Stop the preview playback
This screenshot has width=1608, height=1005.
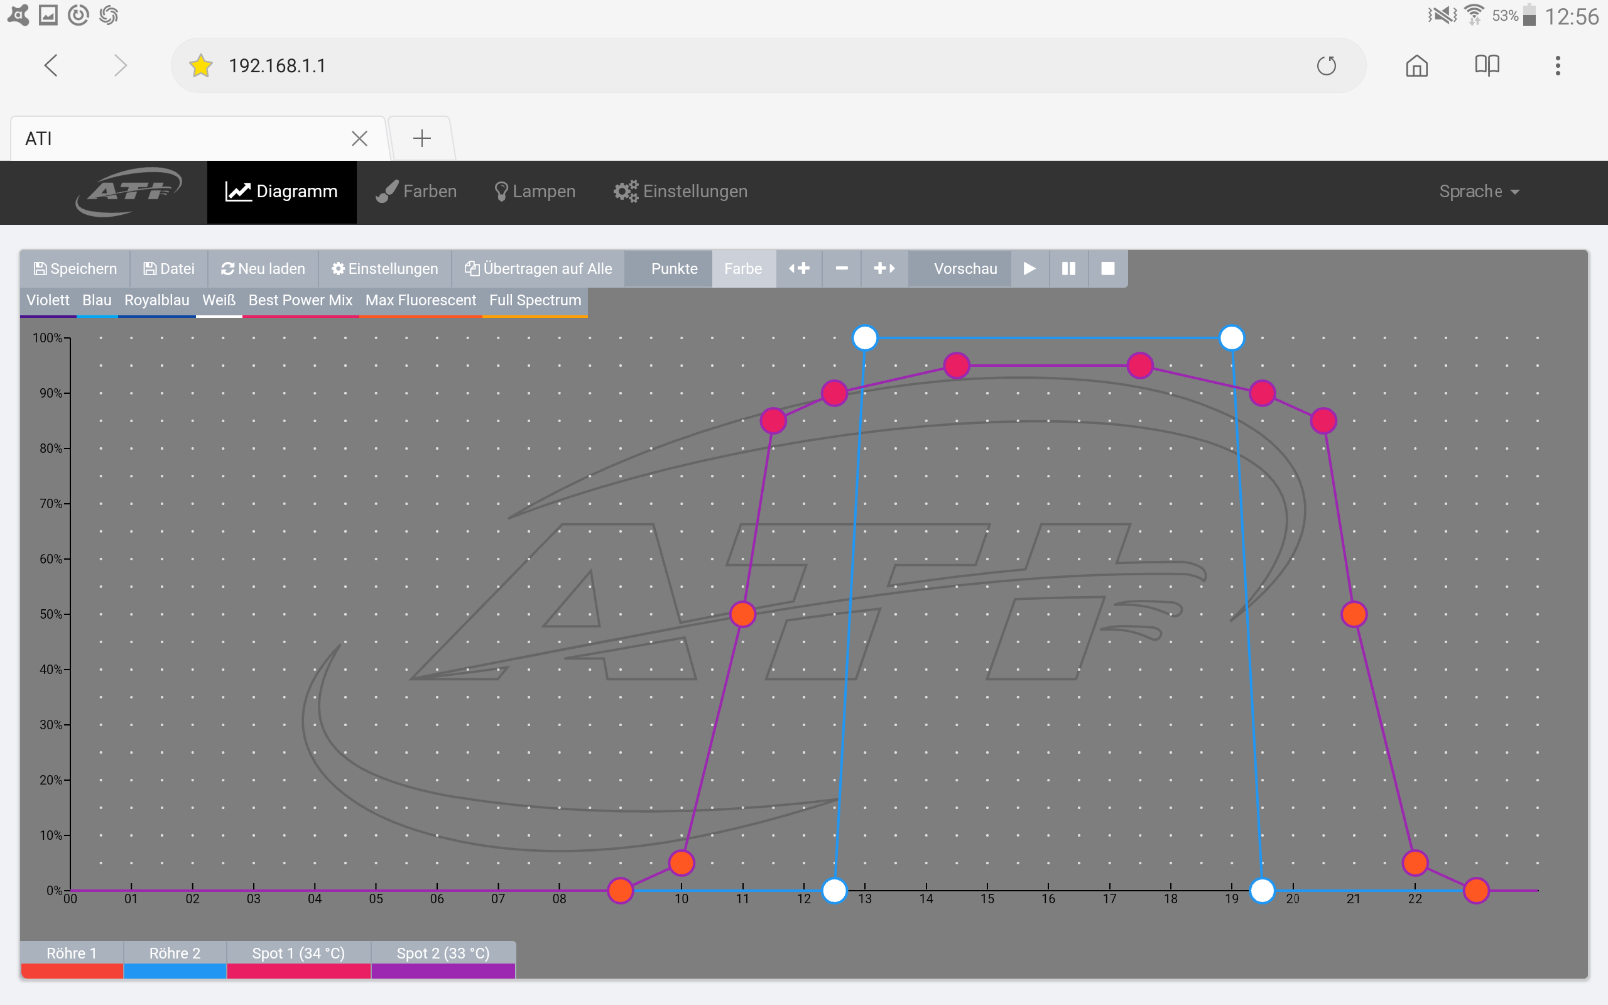pyautogui.click(x=1107, y=269)
